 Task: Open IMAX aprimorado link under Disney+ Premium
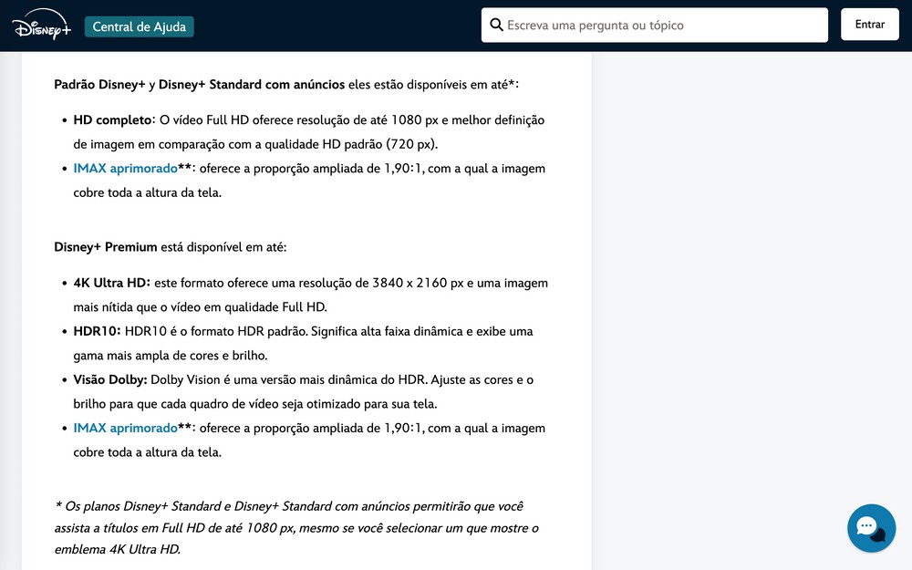pos(125,428)
